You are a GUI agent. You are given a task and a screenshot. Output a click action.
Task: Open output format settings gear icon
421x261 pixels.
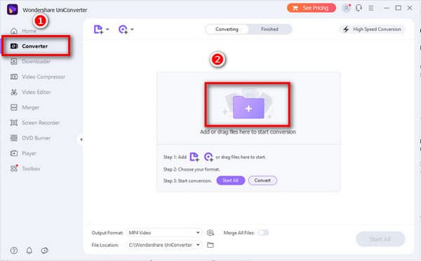(210, 233)
